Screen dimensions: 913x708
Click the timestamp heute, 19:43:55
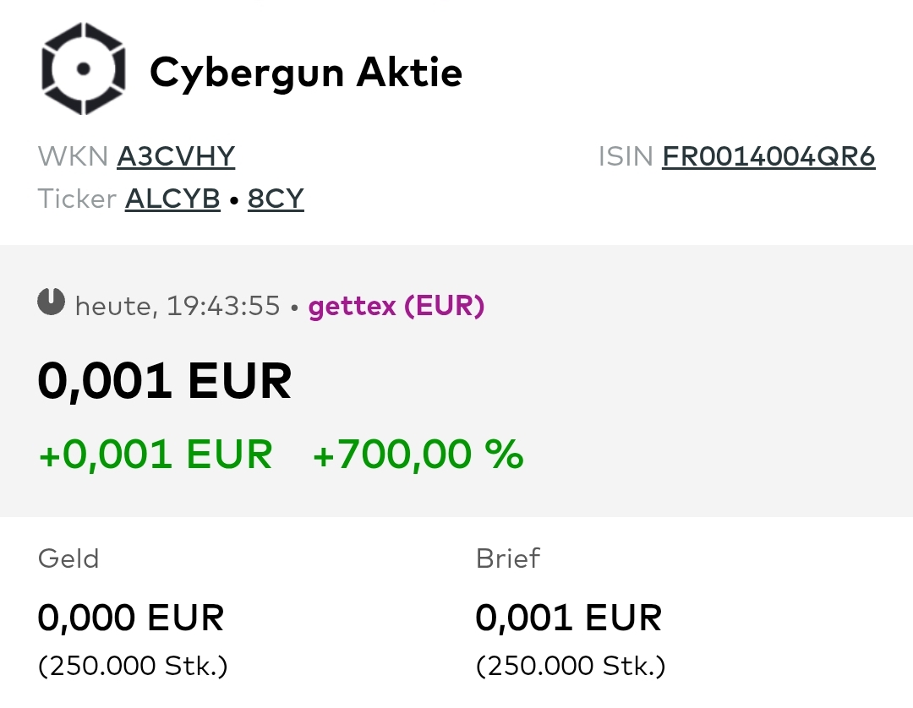pos(178,306)
